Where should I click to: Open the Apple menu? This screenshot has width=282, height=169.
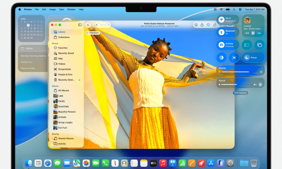pos(20,9)
